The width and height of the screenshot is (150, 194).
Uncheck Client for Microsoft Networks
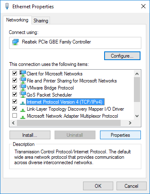[x=14, y=73]
